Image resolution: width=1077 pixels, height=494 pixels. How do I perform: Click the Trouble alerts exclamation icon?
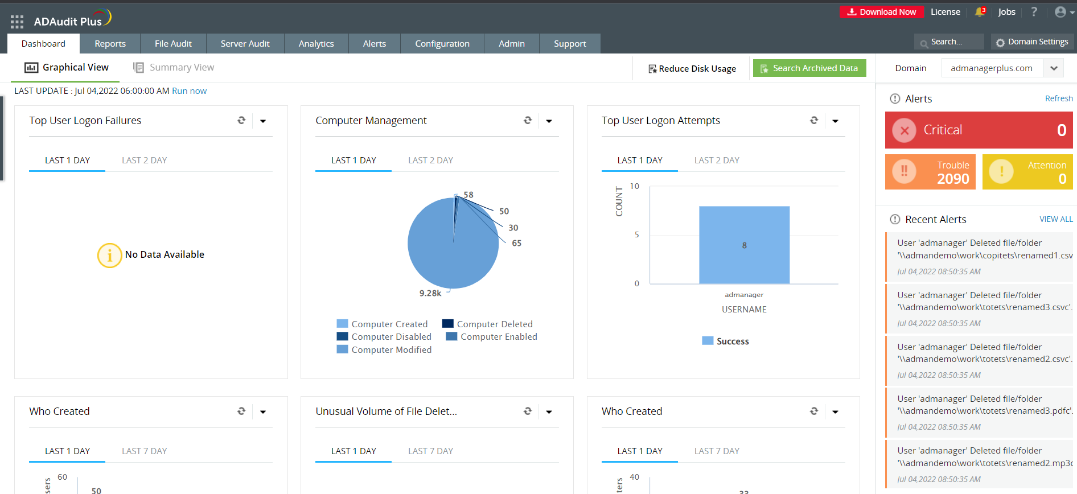[904, 171]
